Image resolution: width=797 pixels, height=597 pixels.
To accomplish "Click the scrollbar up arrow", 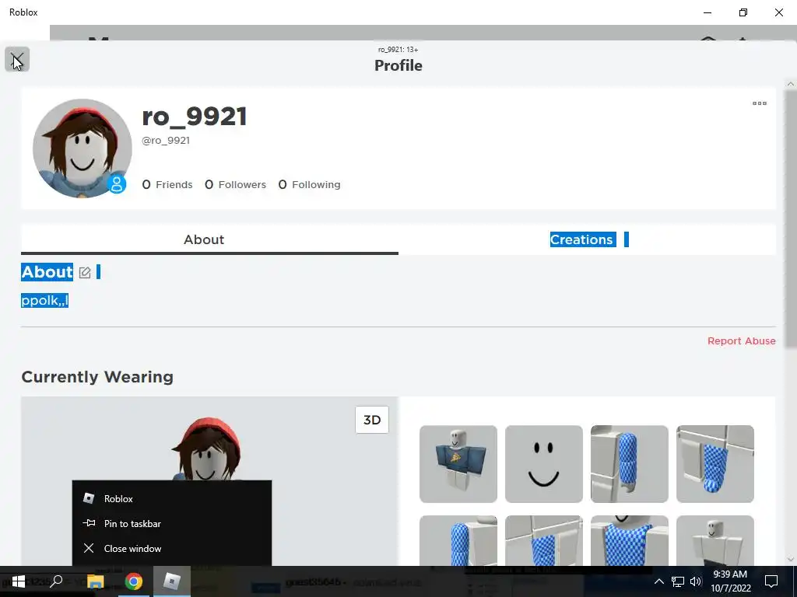I will point(791,84).
